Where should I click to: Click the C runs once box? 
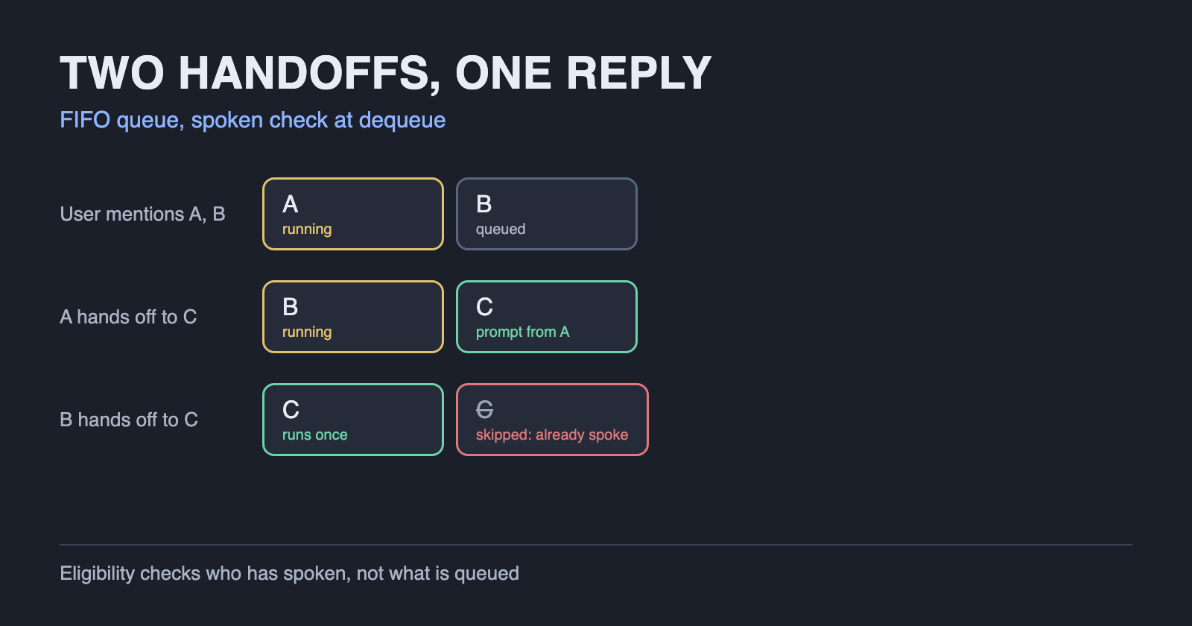[x=353, y=420]
